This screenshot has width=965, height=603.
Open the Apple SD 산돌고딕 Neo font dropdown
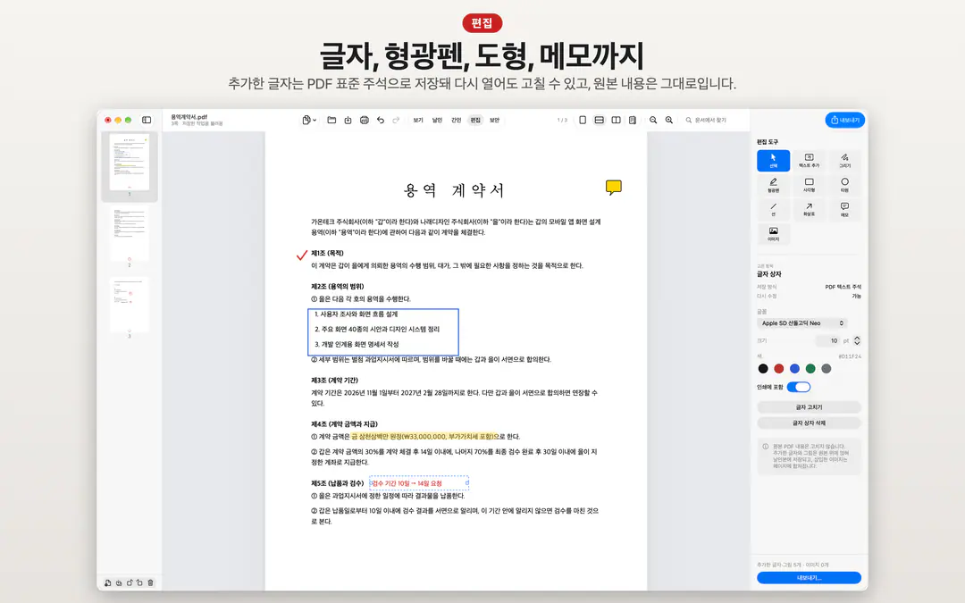(x=802, y=323)
